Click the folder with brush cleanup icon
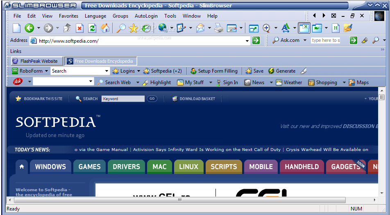 click(348, 28)
